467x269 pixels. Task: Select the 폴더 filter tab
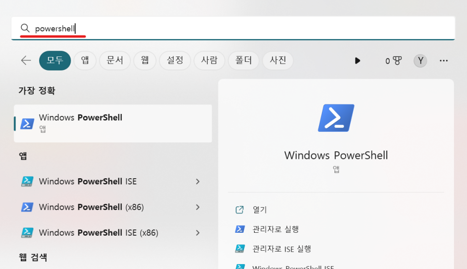pyautogui.click(x=243, y=60)
